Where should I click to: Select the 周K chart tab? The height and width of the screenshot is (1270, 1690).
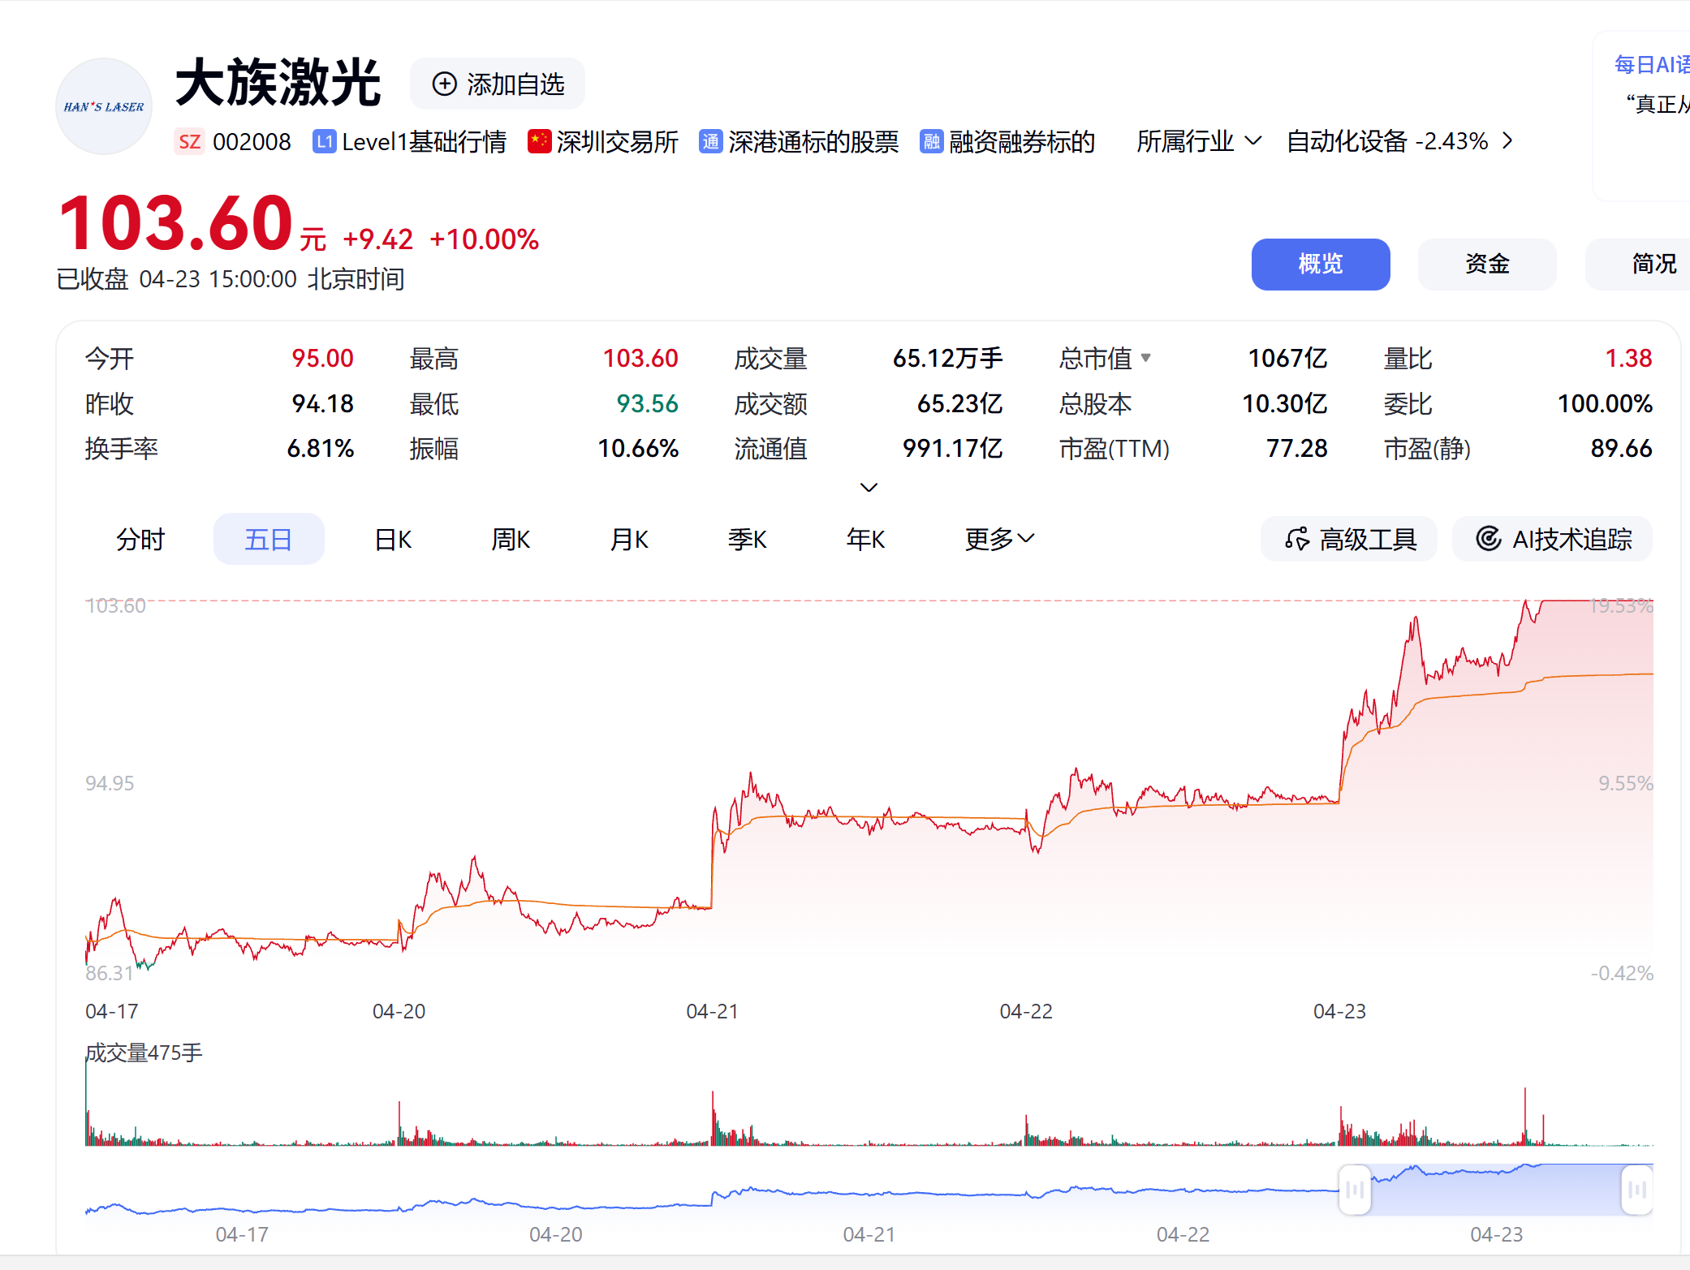pyautogui.click(x=511, y=539)
